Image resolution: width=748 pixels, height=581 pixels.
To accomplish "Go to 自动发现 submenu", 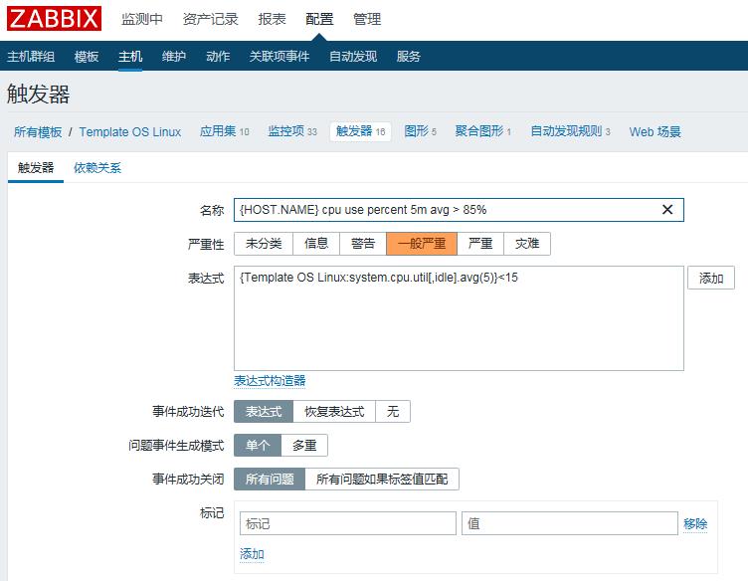I will click(x=353, y=57).
